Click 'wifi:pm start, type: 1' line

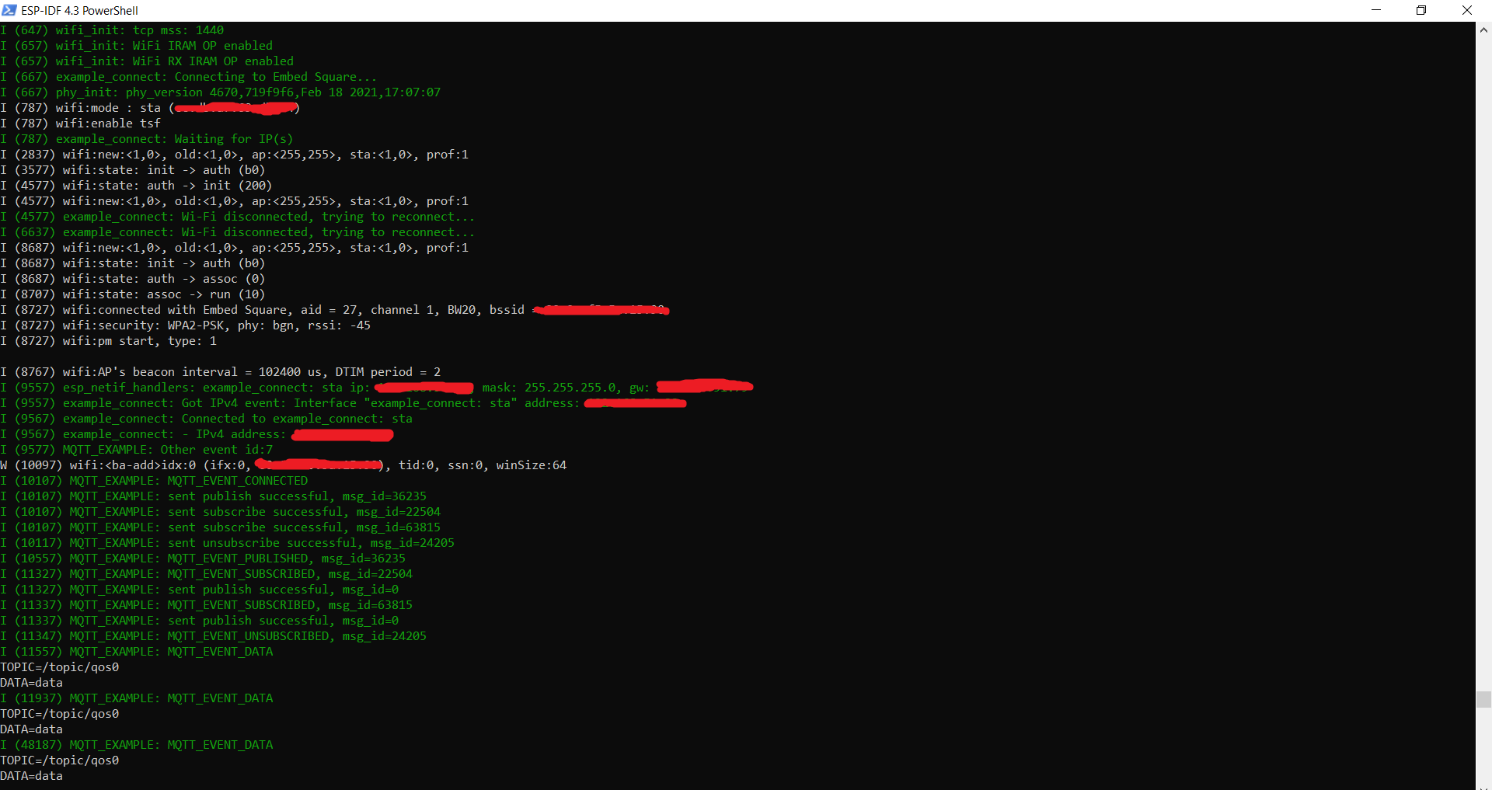pyautogui.click(x=108, y=341)
